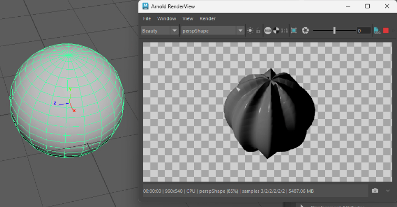Image resolution: width=397 pixels, height=207 pixels.
Task: Enable the crop region tool icon
Action: [294, 30]
